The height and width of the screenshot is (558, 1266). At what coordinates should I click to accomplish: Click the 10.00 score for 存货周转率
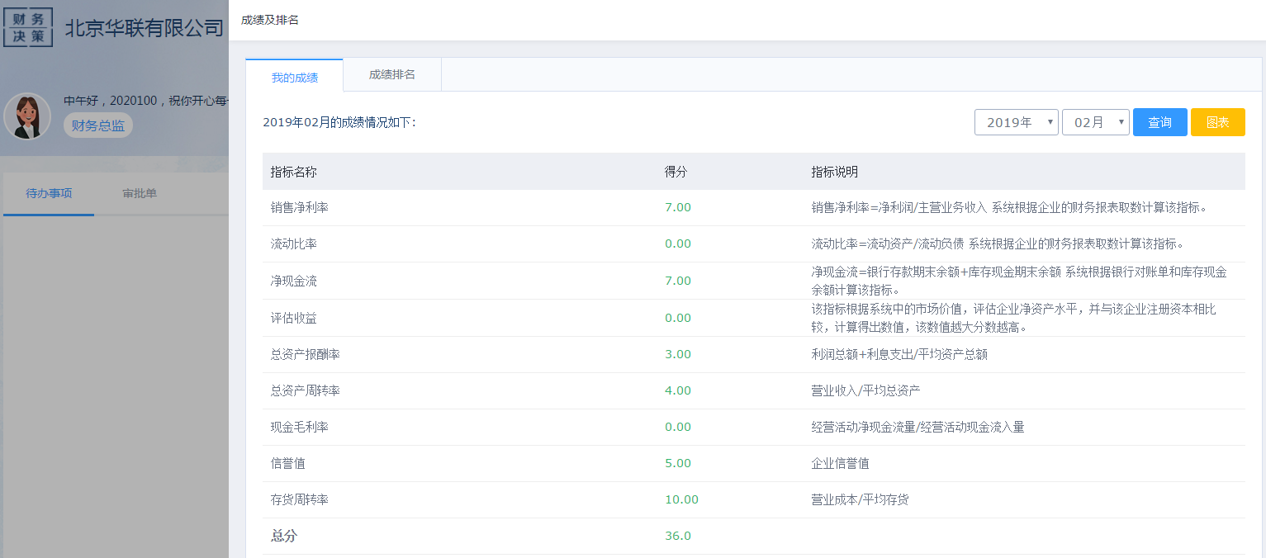(681, 500)
